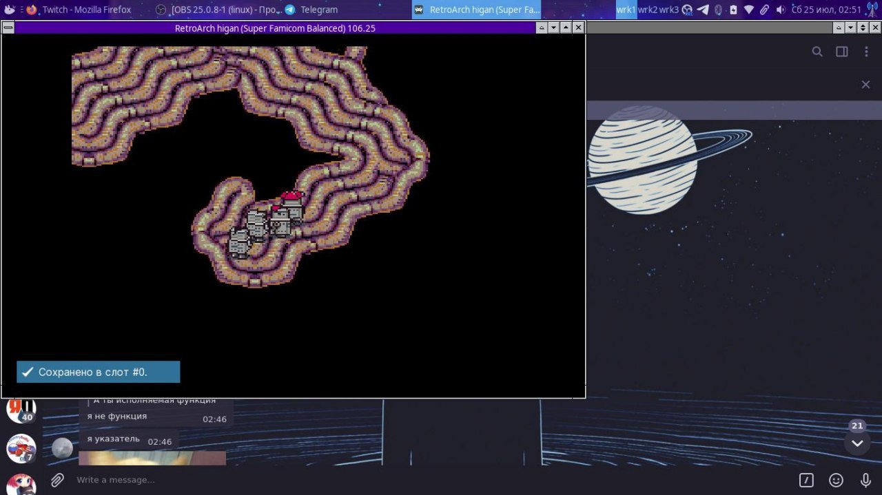The width and height of the screenshot is (882, 495).
Task: Open the application launcher icon at panel start
Action: click(x=10, y=10)
